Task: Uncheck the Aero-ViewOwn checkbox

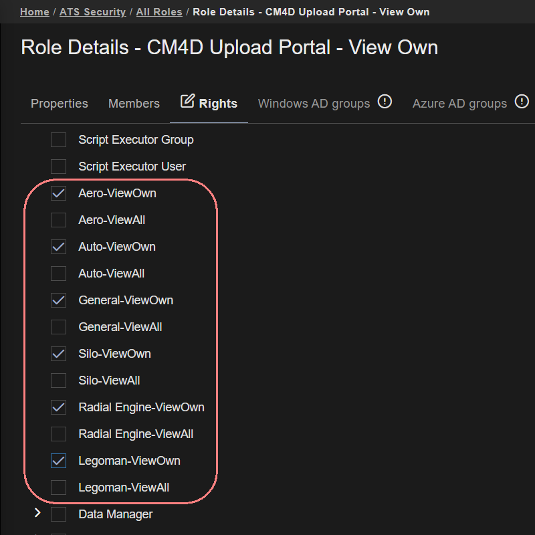Action: (x=59, y=193)
